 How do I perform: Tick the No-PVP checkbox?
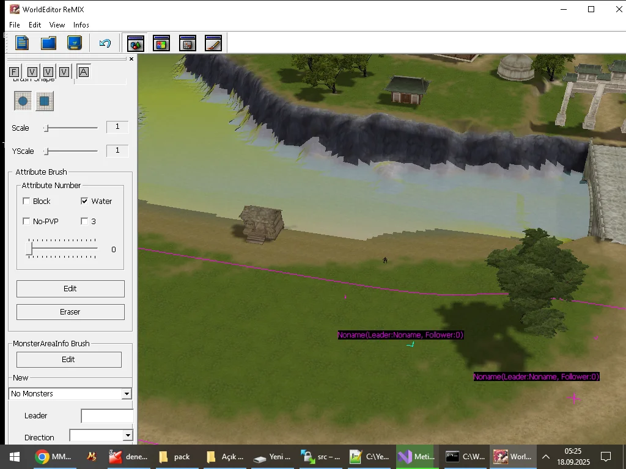pyautogui.click(x=26, y=221)
